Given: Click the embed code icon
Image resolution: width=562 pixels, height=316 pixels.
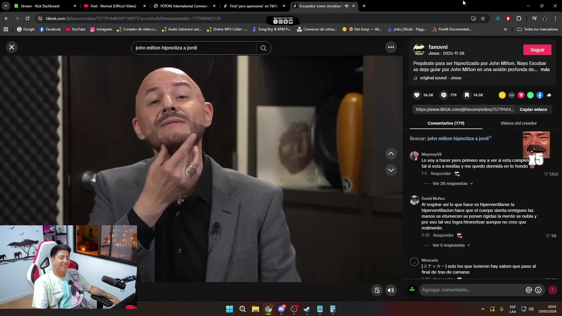Looking at the screenshot, I should click(512, 95).
